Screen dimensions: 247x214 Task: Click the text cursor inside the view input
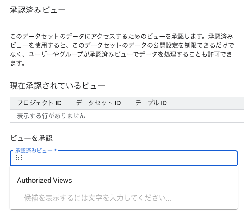[25, 158]
